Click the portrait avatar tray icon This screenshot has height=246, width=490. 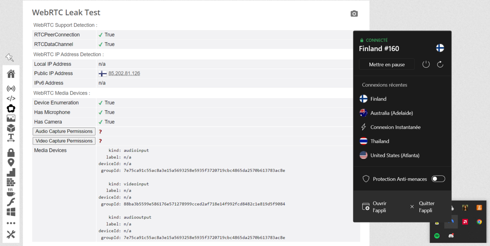[465, 208]
